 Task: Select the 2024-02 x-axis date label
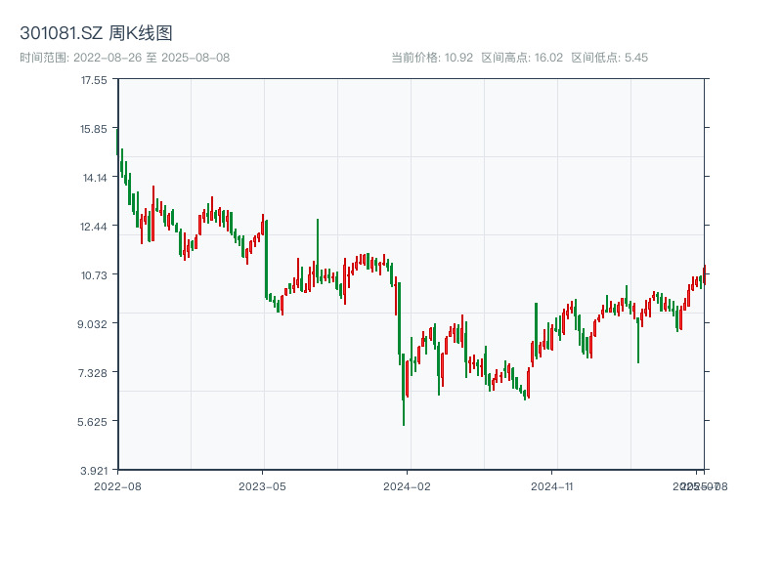407,485
